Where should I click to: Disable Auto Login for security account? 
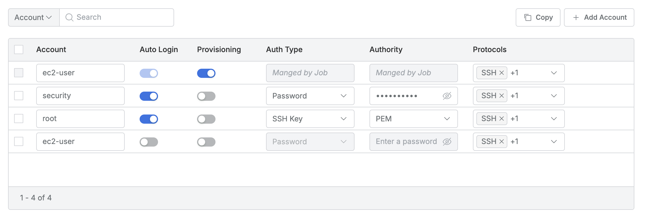(x=149, y=96)
